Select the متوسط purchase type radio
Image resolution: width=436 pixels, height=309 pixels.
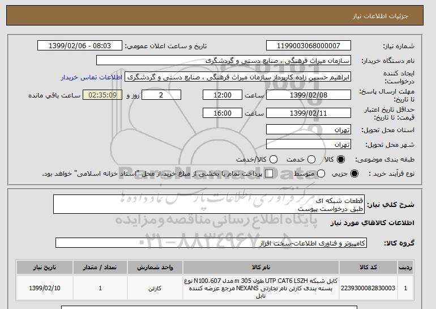point(321,173)
